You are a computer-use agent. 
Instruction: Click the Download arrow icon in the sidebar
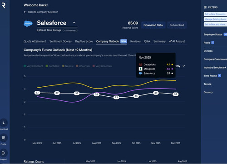click(4, 123)
